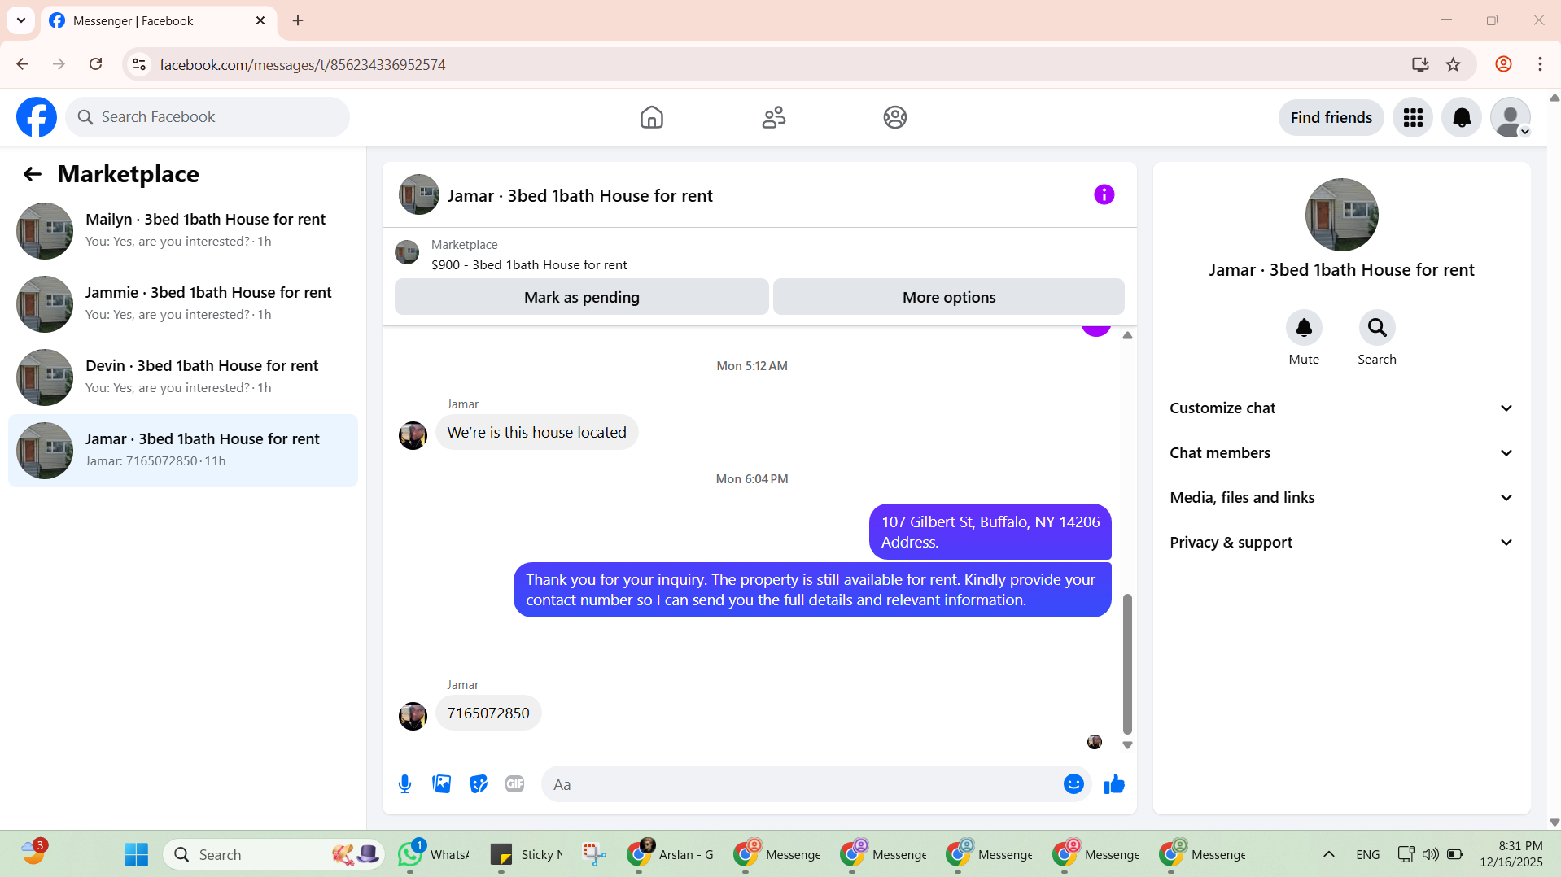Open site information icon in address bar

(x=139, y=64)
